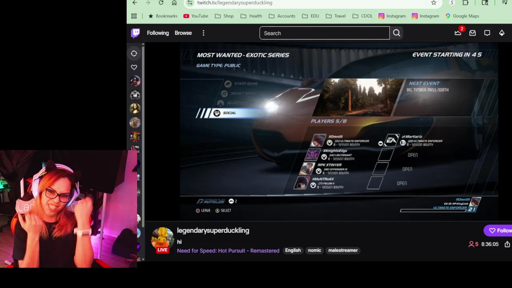The width and height of the screenshot is (512, 288).
Task: Click the stream title text 'hi'
Action: click(179, 242)
